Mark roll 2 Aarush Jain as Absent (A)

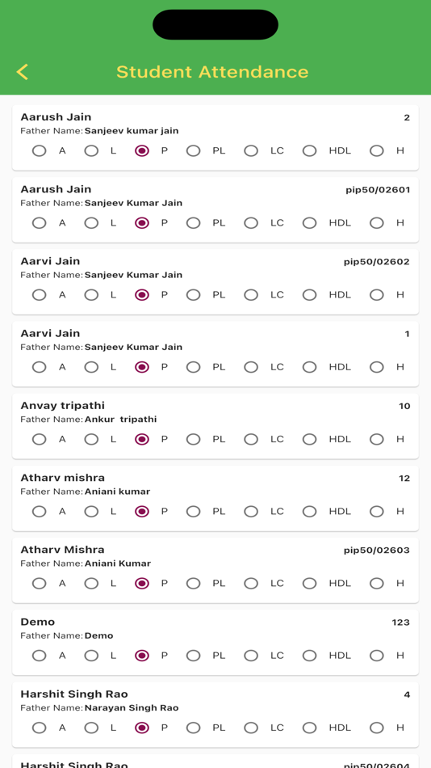coord(39,151)
